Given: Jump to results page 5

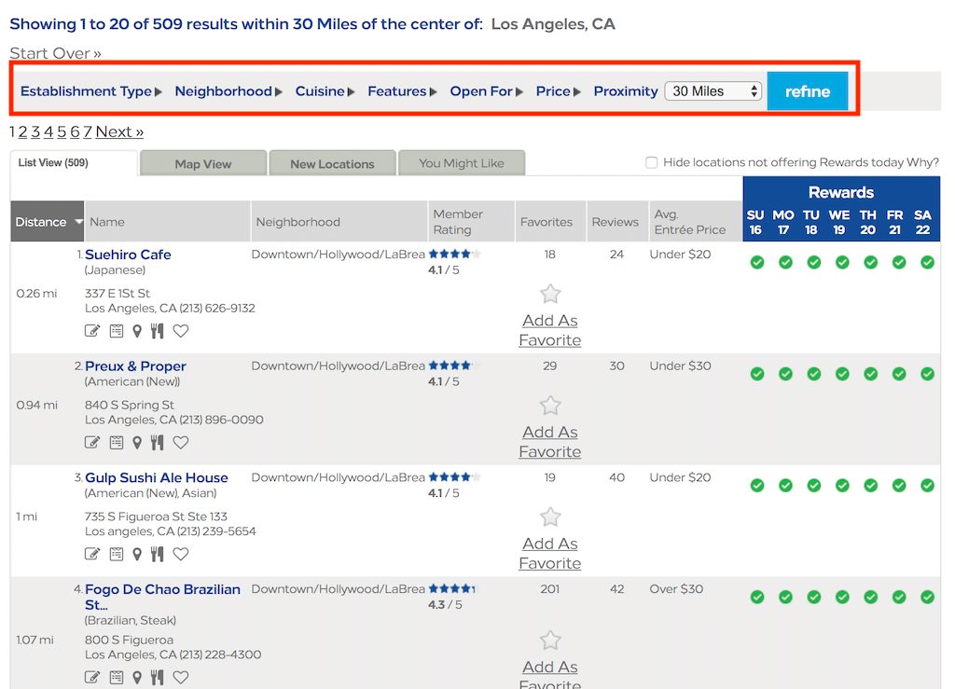Looking at the screenshot, I should pyautogui.click(x=62, y=131).
